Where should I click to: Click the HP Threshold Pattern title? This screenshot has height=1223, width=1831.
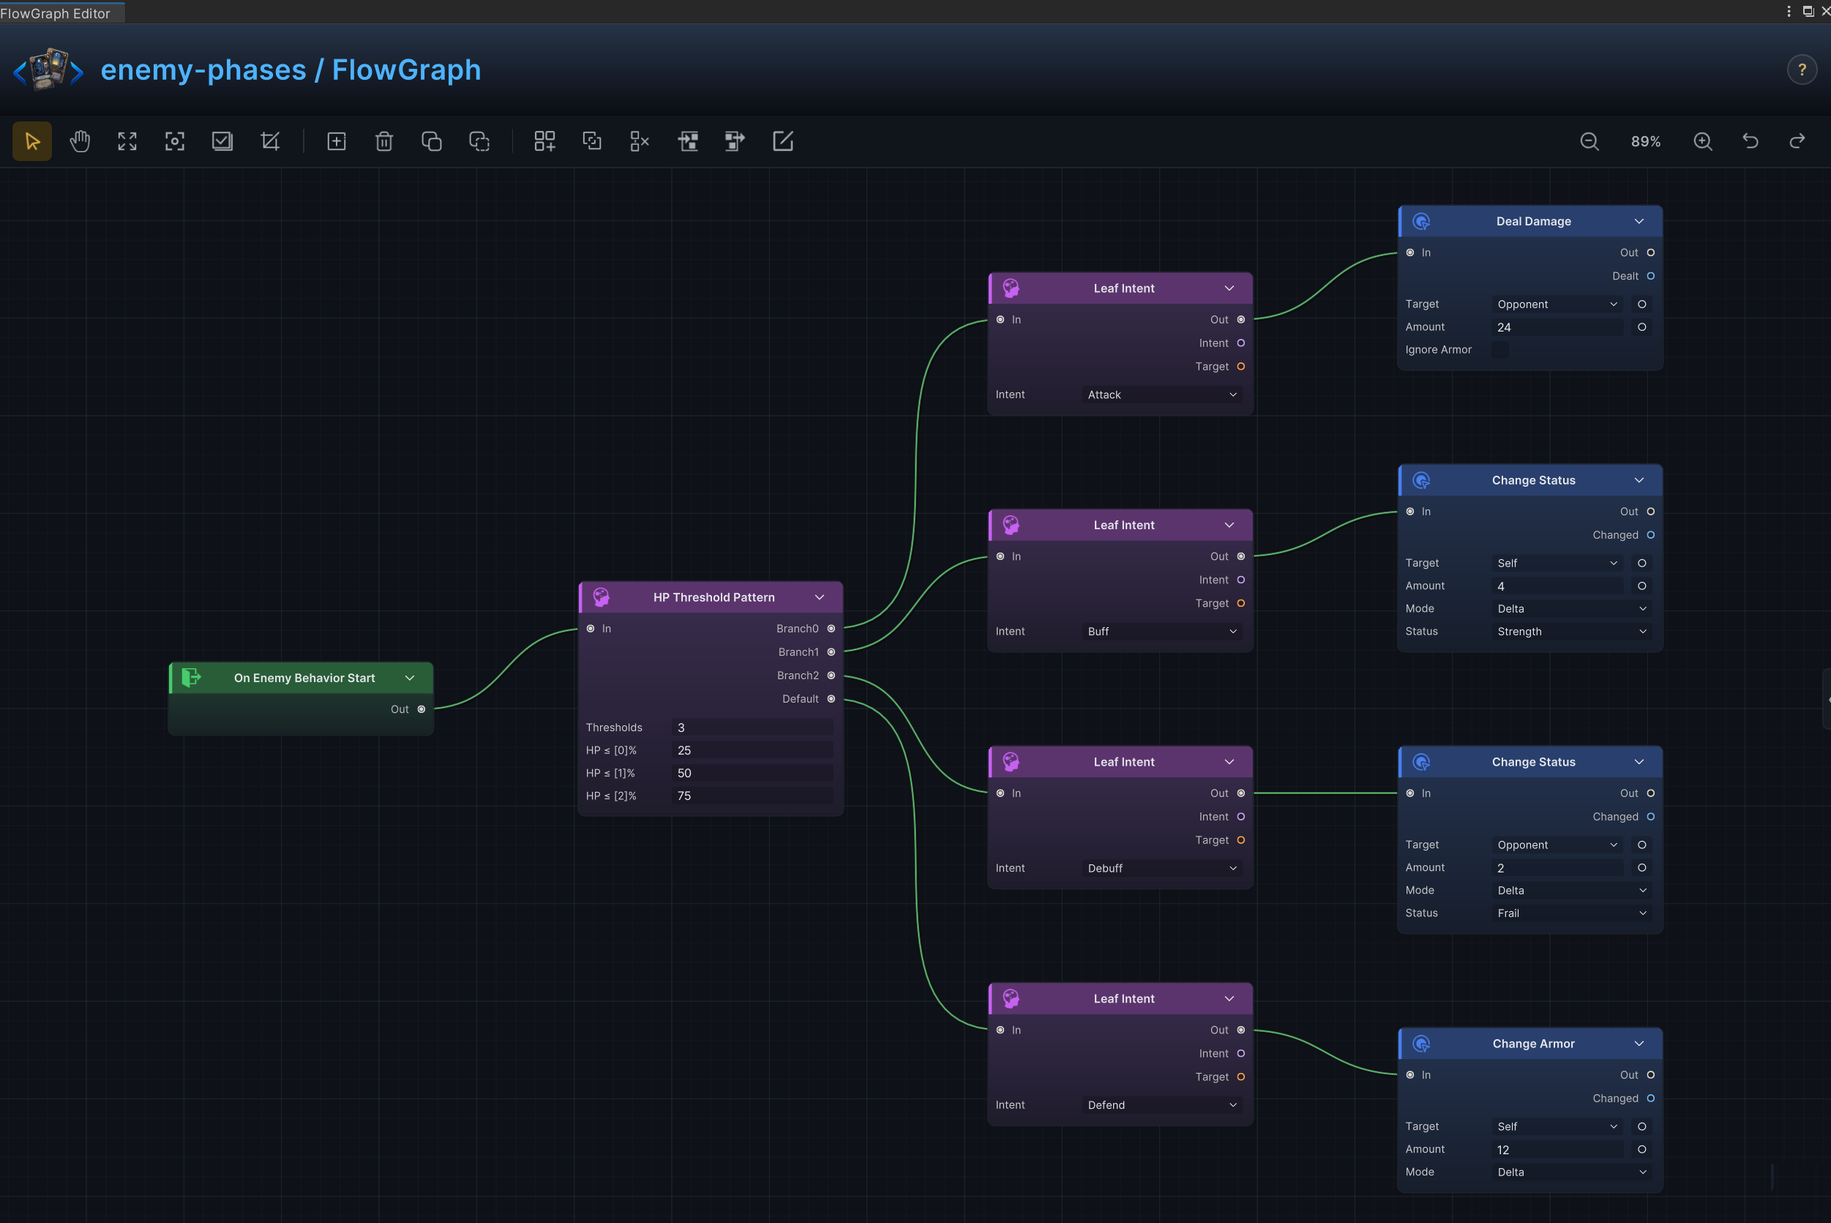coord(714,597)
